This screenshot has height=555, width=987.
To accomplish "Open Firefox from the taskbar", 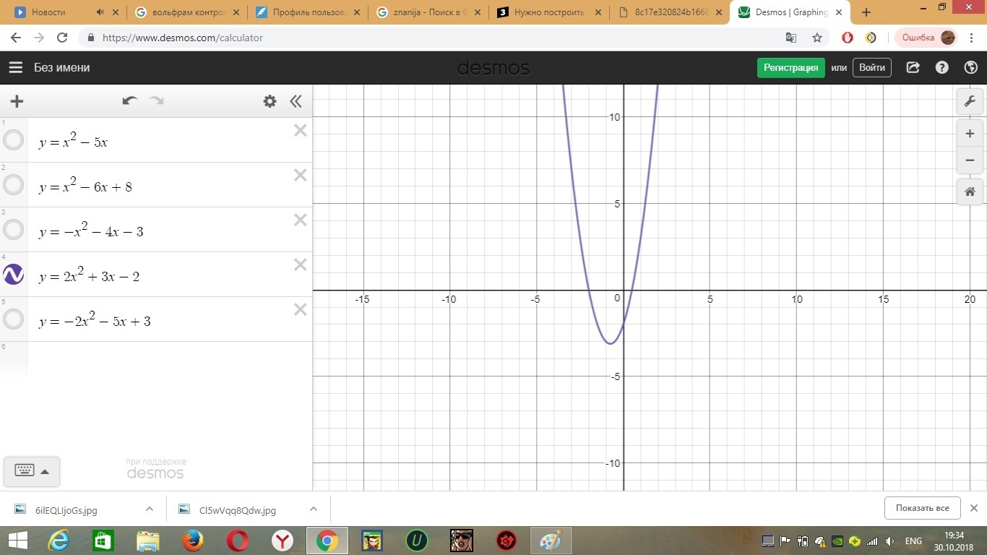I will click(x=192, y=541).
